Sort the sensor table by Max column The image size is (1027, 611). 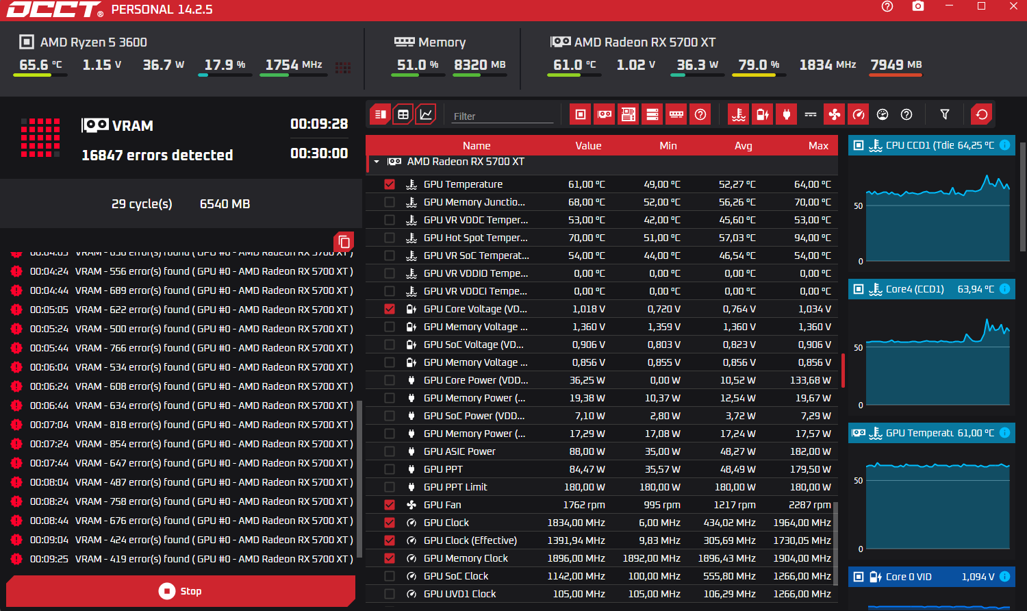click(818, 145)
